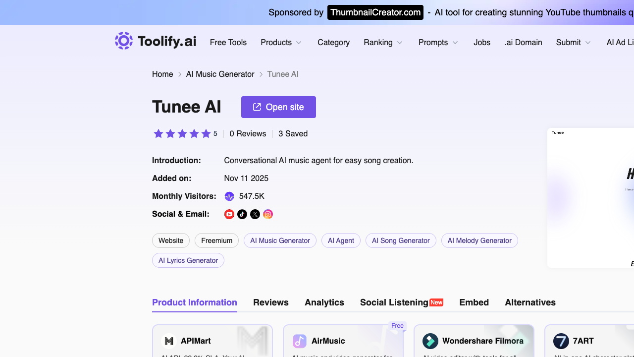Click the 7ART logo icon
Screen dimensions: 634x357
pyautogui.click(x=561, y=341)
